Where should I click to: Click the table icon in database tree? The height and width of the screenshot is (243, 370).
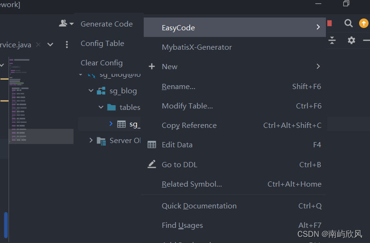pos(121,124)
